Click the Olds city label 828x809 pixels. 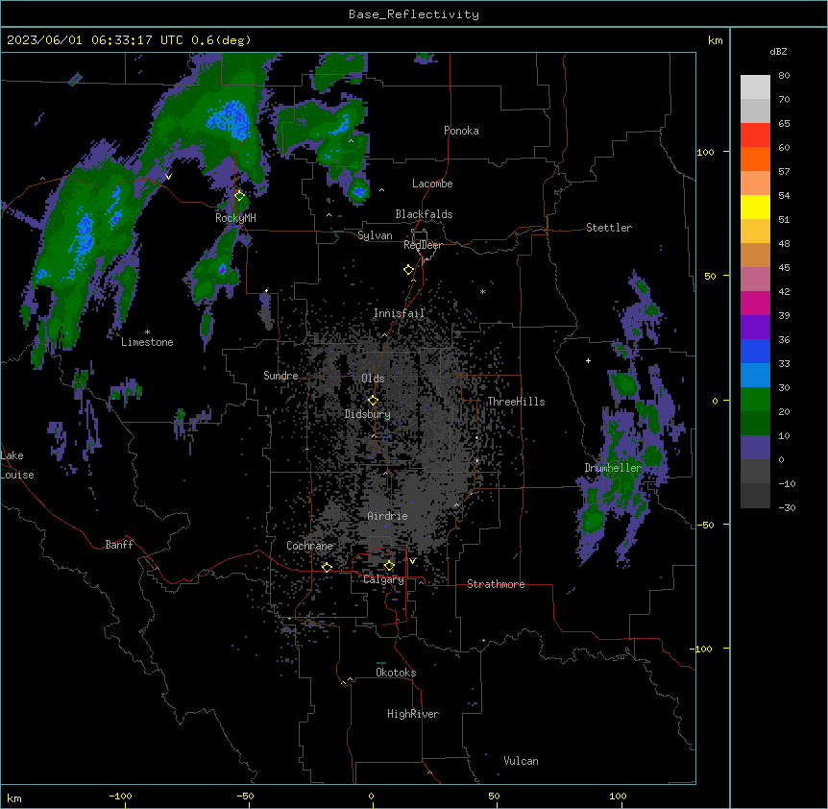click(x=373, y=379)
